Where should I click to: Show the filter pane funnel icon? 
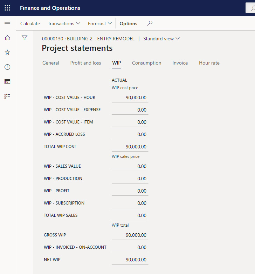click(x=25, y=38)
